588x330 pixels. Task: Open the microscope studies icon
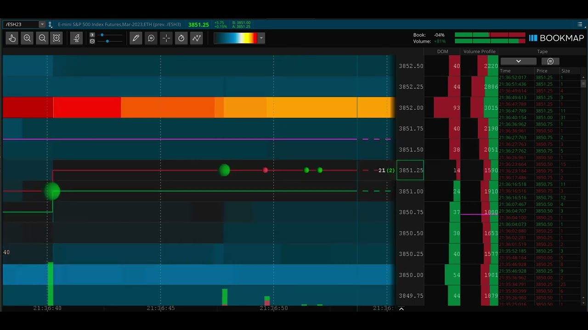77,38
